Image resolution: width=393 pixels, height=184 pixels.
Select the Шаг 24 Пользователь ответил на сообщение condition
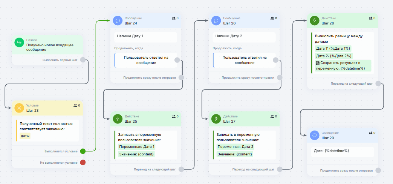[145, 60]
